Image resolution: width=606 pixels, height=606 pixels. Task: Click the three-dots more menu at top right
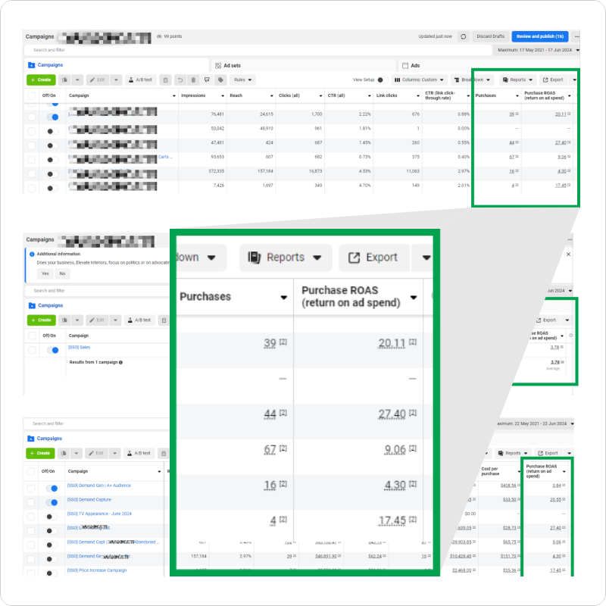[x=577, y=36]
